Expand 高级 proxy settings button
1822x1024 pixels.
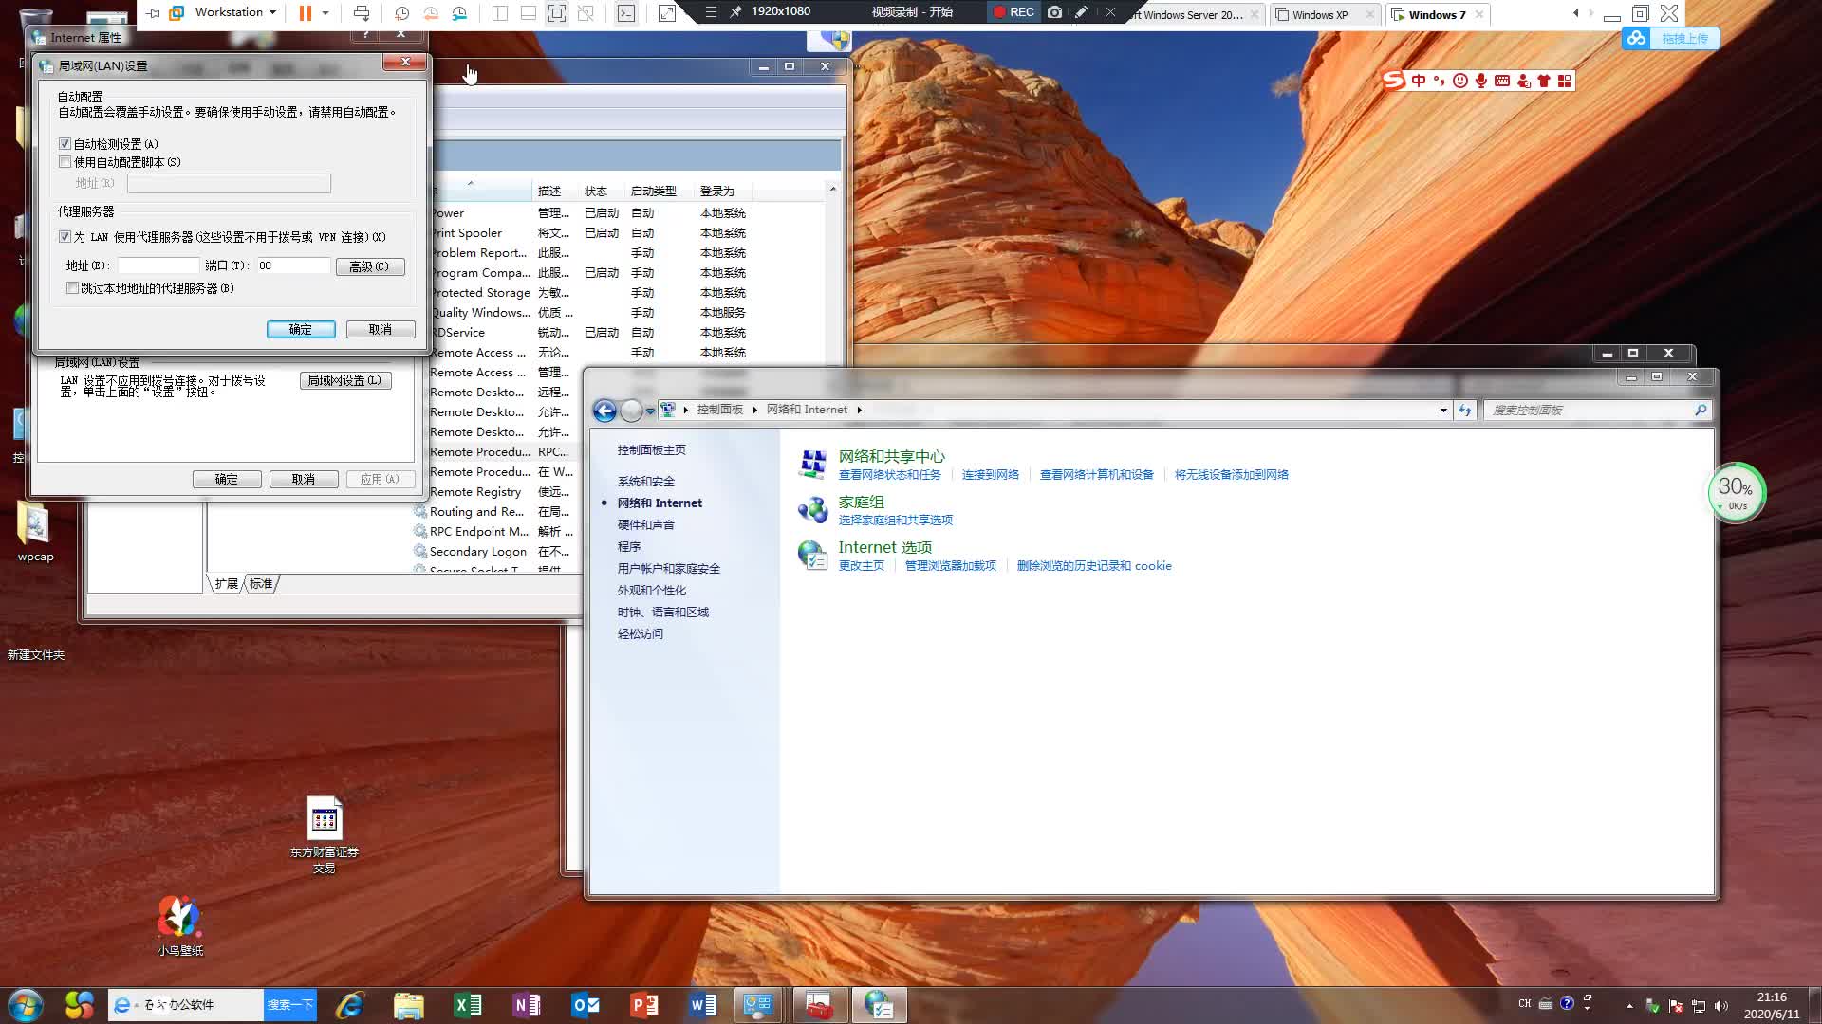pos(368,265)
